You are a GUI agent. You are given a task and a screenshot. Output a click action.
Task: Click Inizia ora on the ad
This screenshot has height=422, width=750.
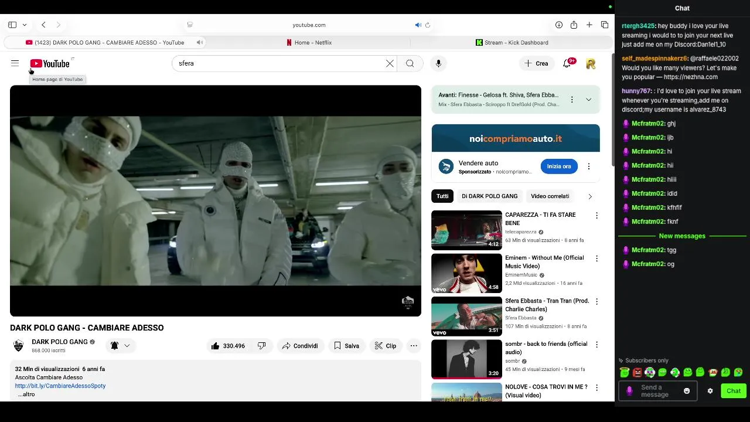click(559, 166)
